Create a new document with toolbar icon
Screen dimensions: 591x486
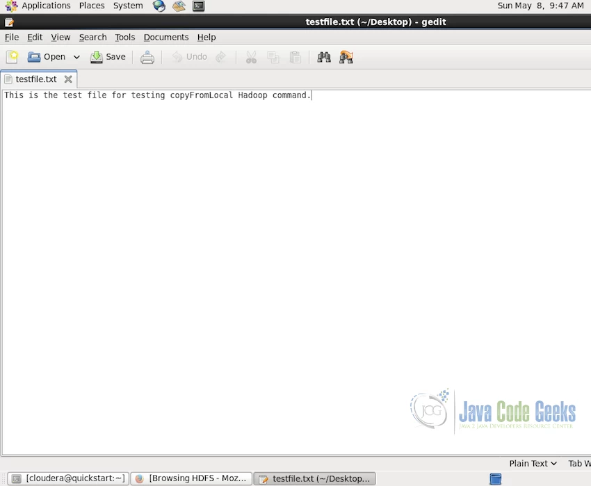[x=12, y=57]
